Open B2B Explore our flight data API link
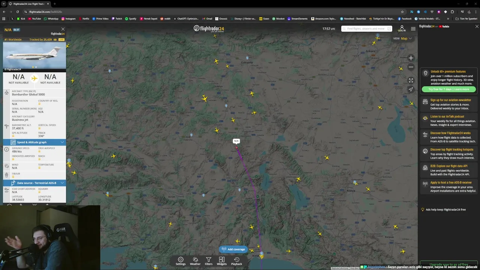 [x=449, y=166]
